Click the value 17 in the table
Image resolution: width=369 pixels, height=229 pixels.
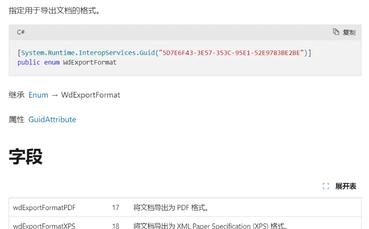pos(116,208)
